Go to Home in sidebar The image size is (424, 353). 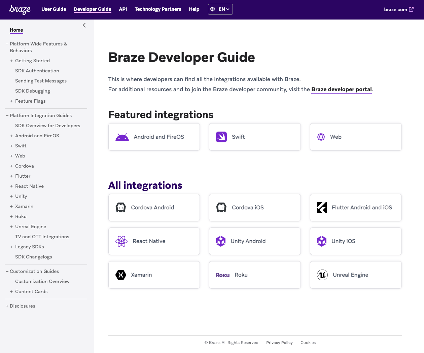[16, 30]
